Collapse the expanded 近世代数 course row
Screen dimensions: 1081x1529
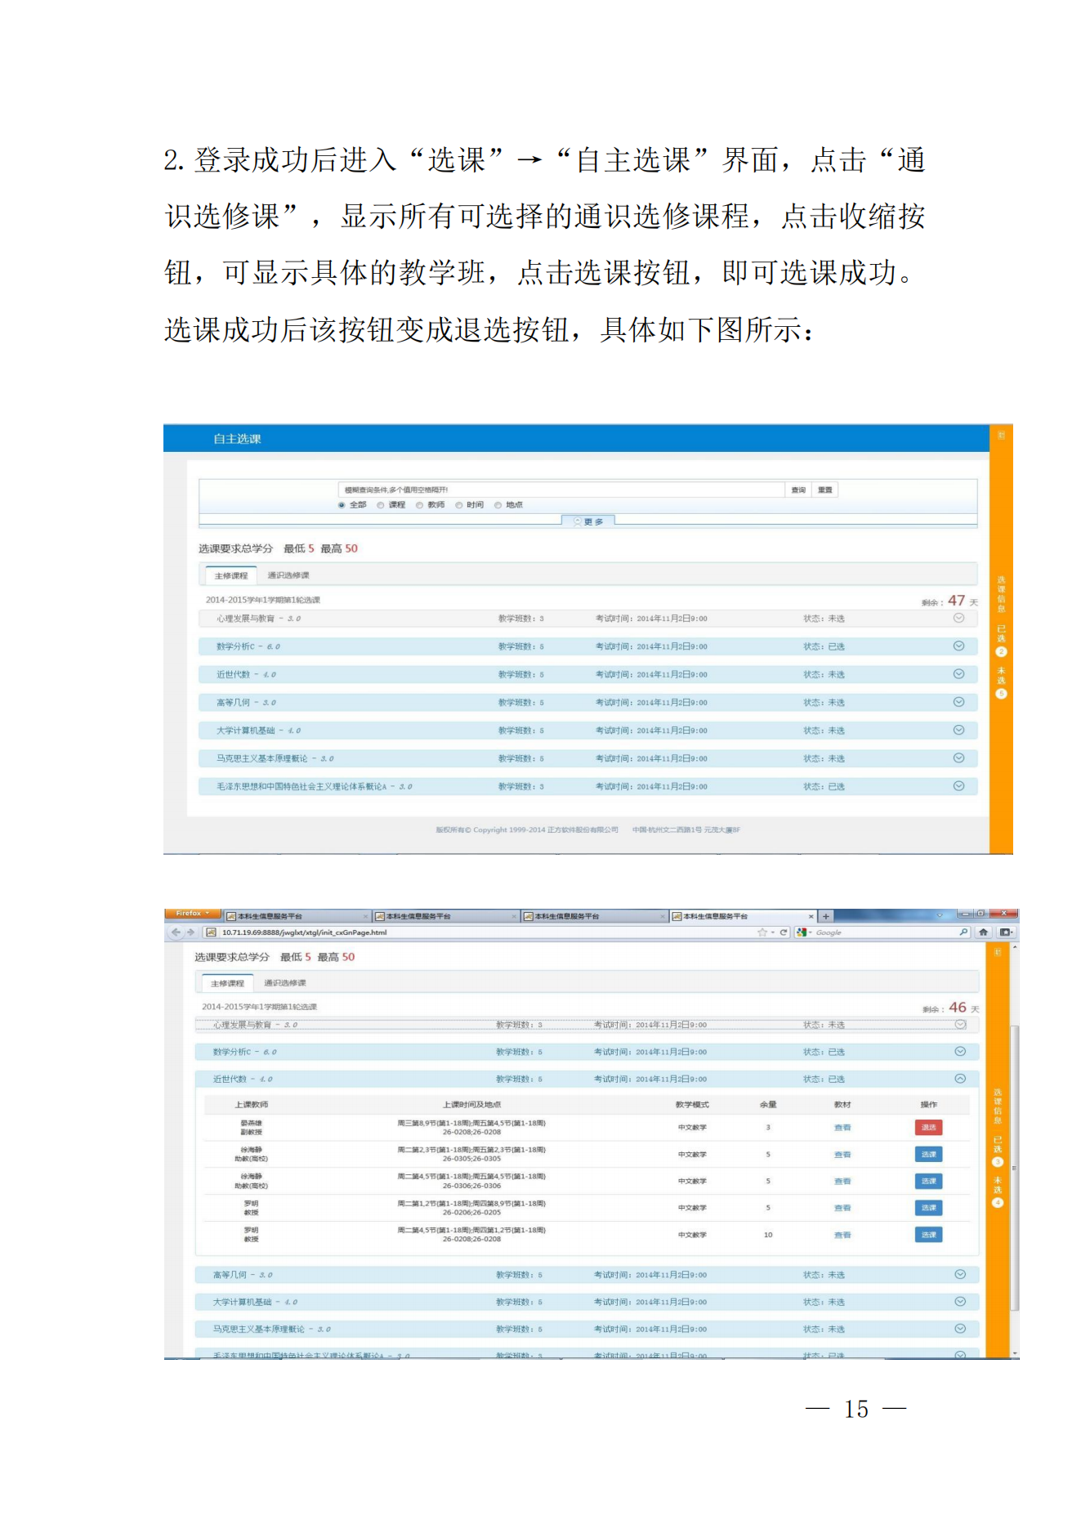pos(960,1079)
